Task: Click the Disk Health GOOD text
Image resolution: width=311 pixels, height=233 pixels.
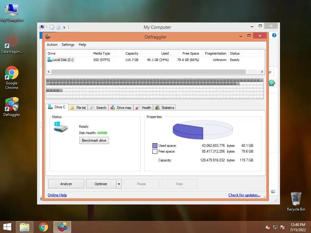Action: pyautogui.click(x=102, y=133)
